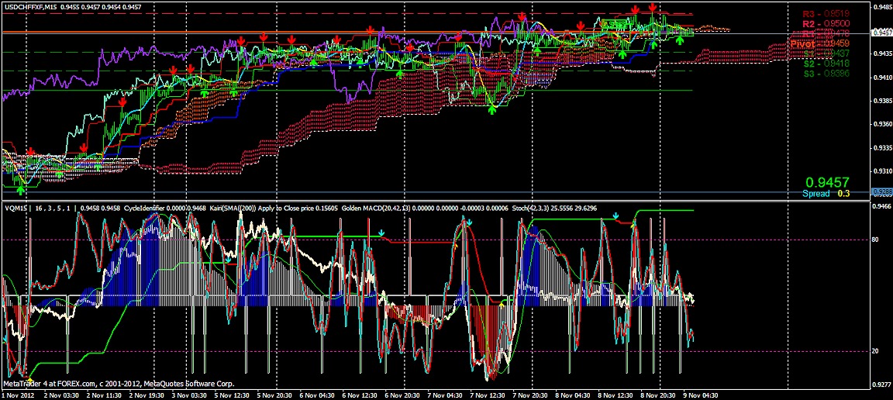Viewport: 893px width, 400px height.
Task: Click the 1 Nov 2012 date on time axis
Action: (x=19, y=394)
